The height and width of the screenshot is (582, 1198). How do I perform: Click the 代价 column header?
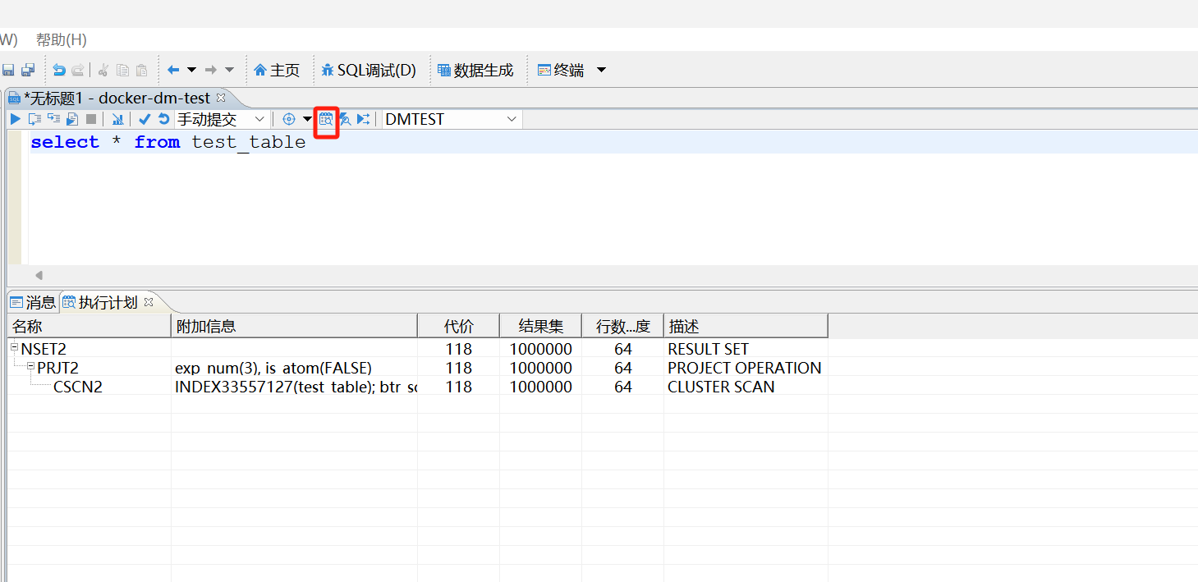pyautogui.click(x=458, y=326)
